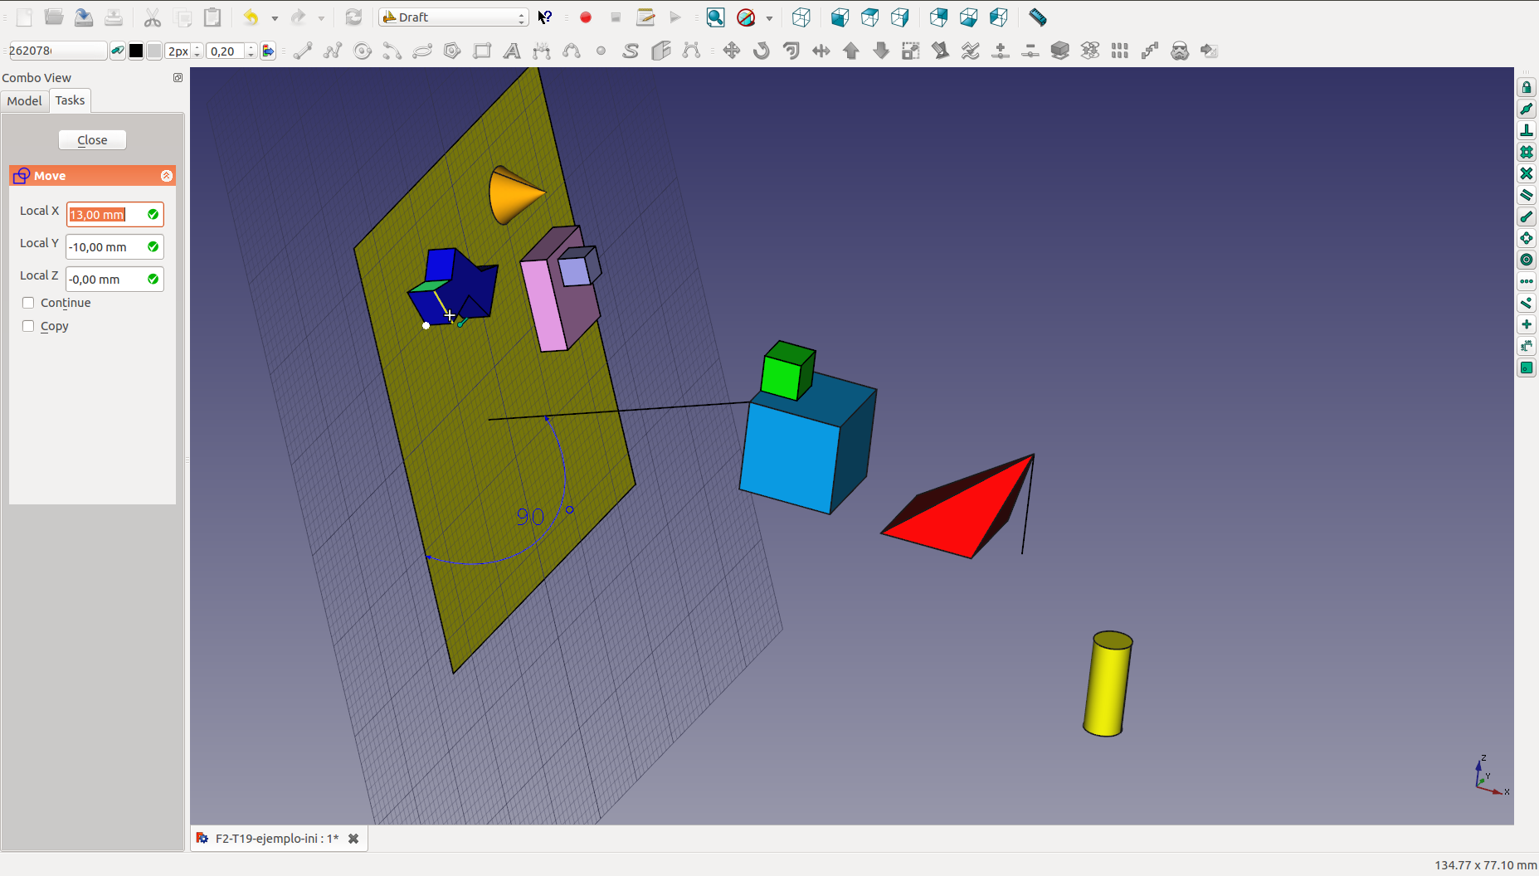Expand the undo history dropdown arrow
Image resolution: width=1539 pixels, height=876 pixels.
point(275,18)
